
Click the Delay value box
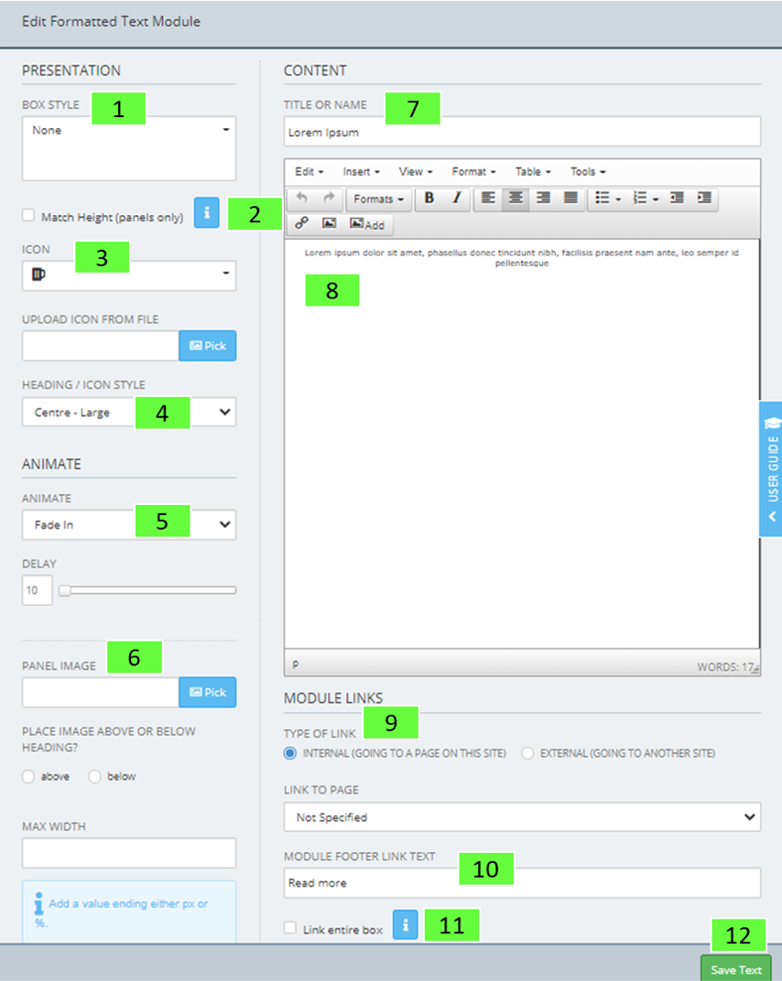[37, 590]
